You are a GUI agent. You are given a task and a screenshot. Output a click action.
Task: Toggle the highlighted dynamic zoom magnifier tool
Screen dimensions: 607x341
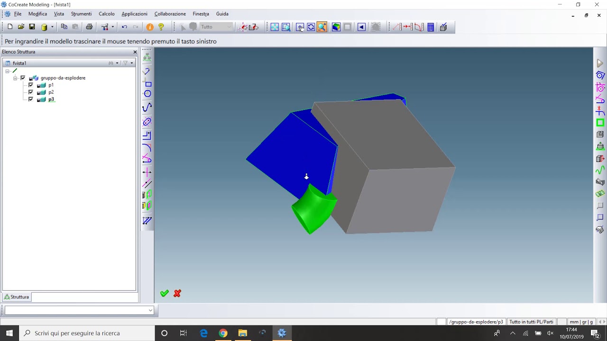point(322,27)
